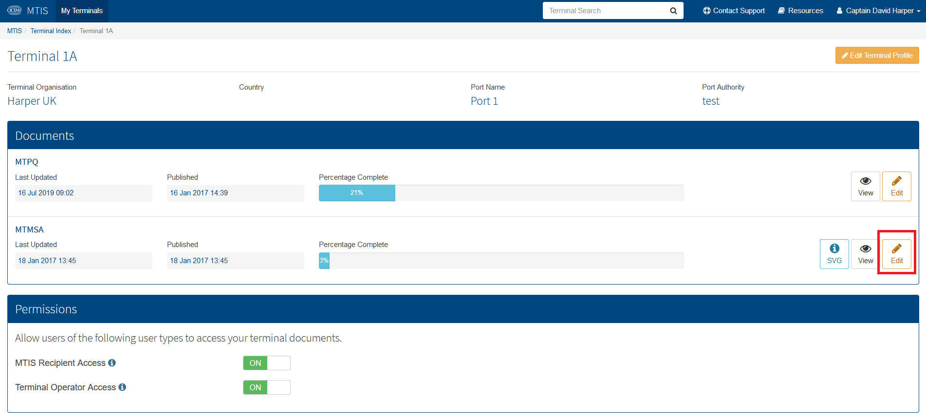Toggle Terminal Operator Access switch
Screen dimensions: 926x420
coord(267,387)
